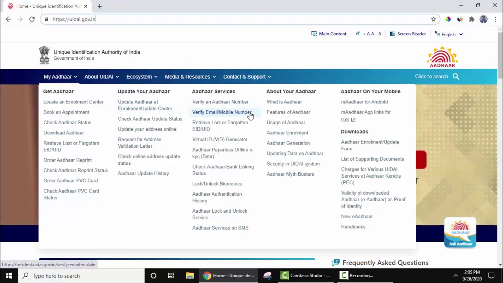503x283 pixels.
Task: Click the Click to search field
Action: click(x=431, y=77)
